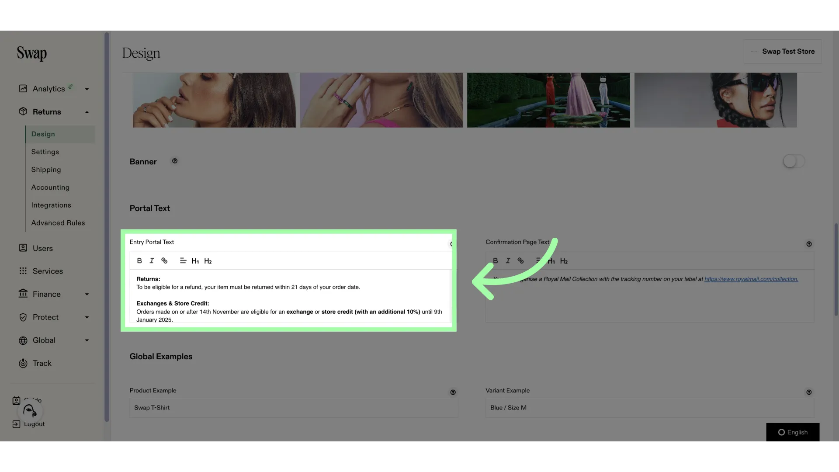Select the woman's profile face image
The width and height of the screenshot is (839, 472).
pos(214,100)
